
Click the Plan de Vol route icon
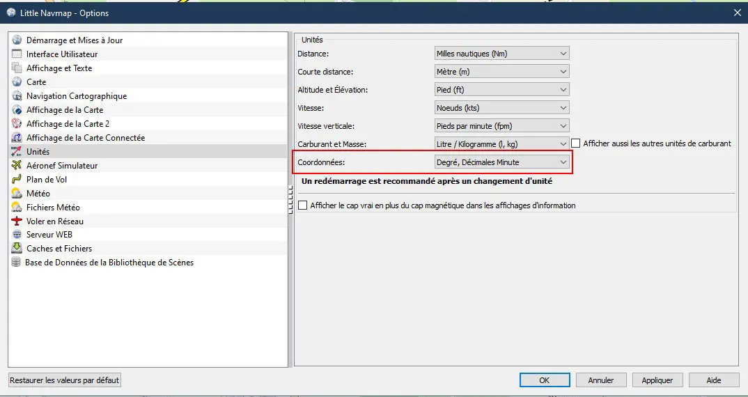(17, 180)
